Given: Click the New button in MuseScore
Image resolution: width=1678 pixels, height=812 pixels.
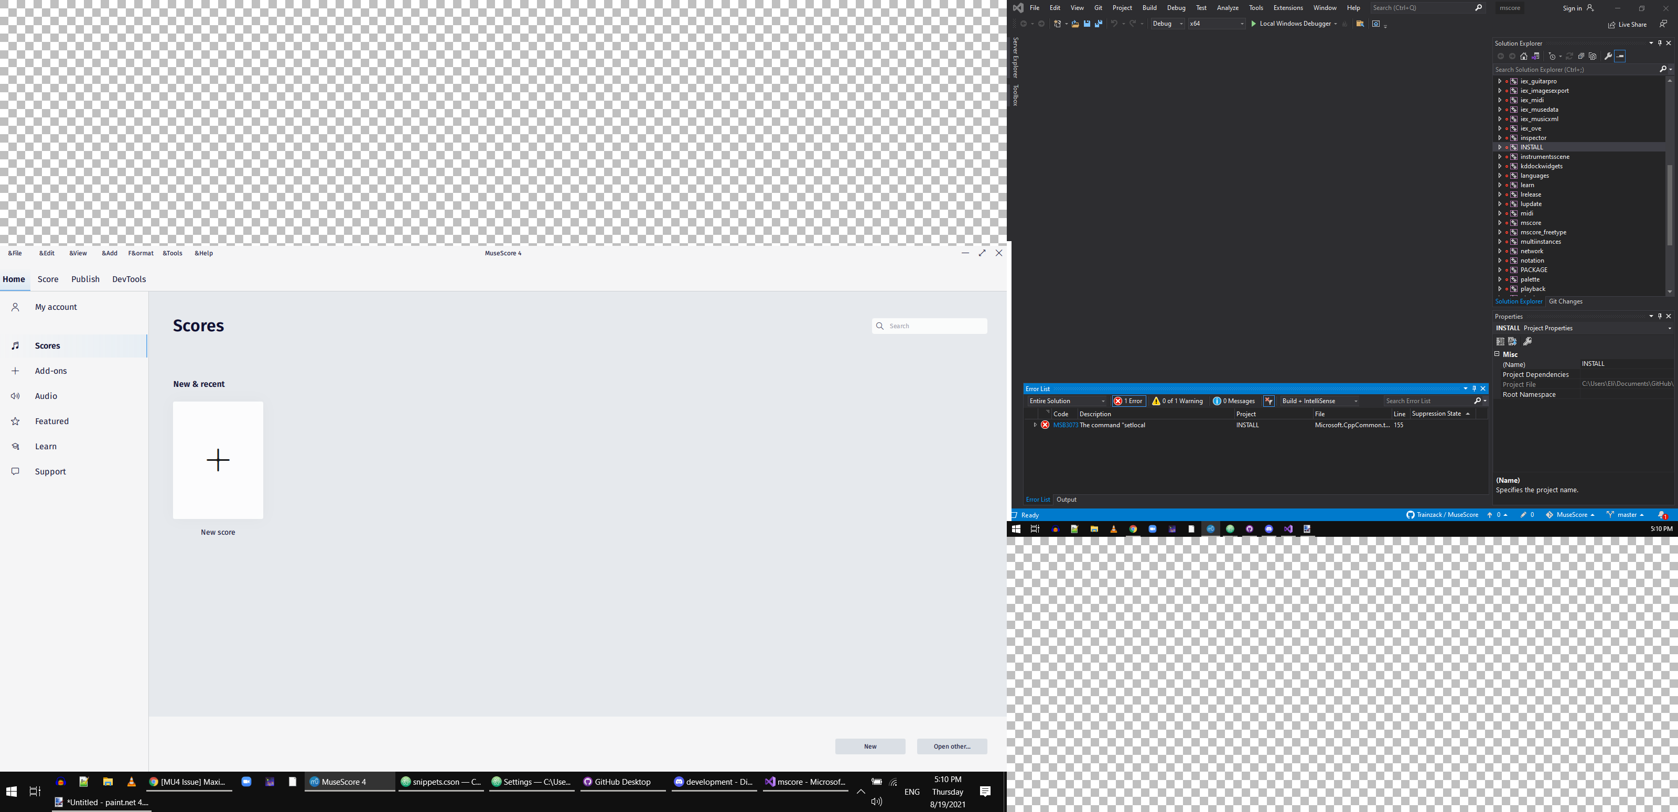Looking at the screenshot, I should [x=870, y=746].
